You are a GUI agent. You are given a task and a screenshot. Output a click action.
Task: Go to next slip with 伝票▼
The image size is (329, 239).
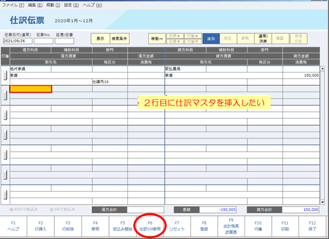click(175, 41)
